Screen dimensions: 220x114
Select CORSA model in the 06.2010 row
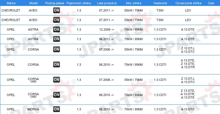[x=33, y=65]
